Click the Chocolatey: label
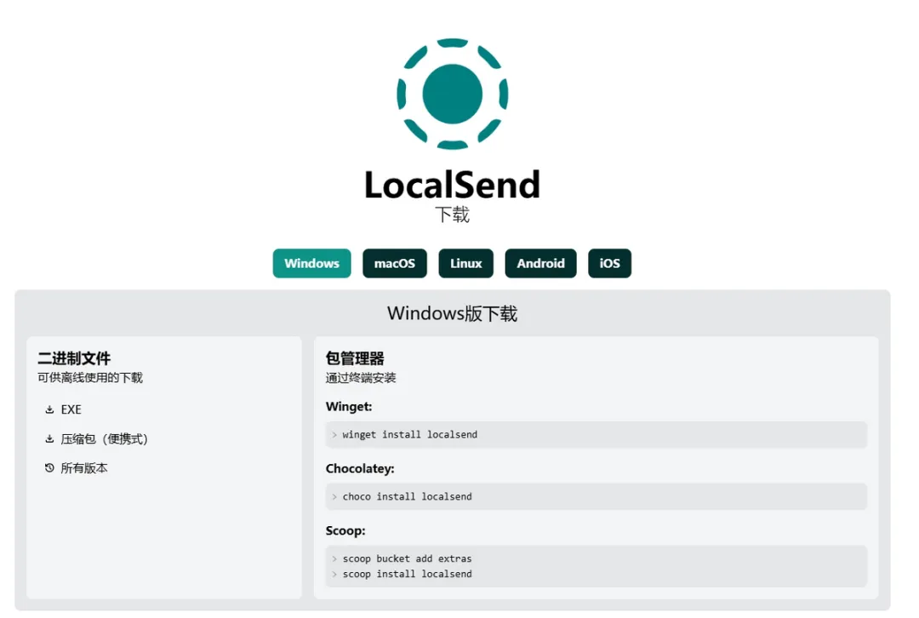Screen dimensions: 919x618 coord(360,468)
